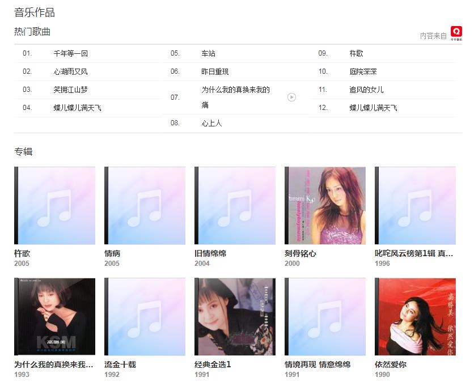Click the 情病 album placeholder cover
This screenshot has height=386, width=474.
[145, 205]
